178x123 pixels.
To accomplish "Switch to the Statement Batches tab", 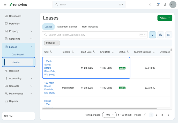I will pos(67,27).
